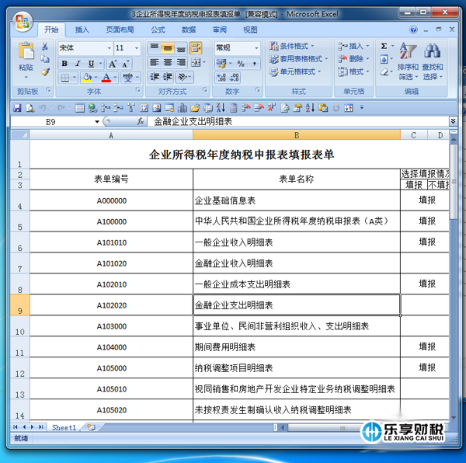466x463 pixels.
Task: Insert new worksheet tab icon
Action: pos(91,427)
